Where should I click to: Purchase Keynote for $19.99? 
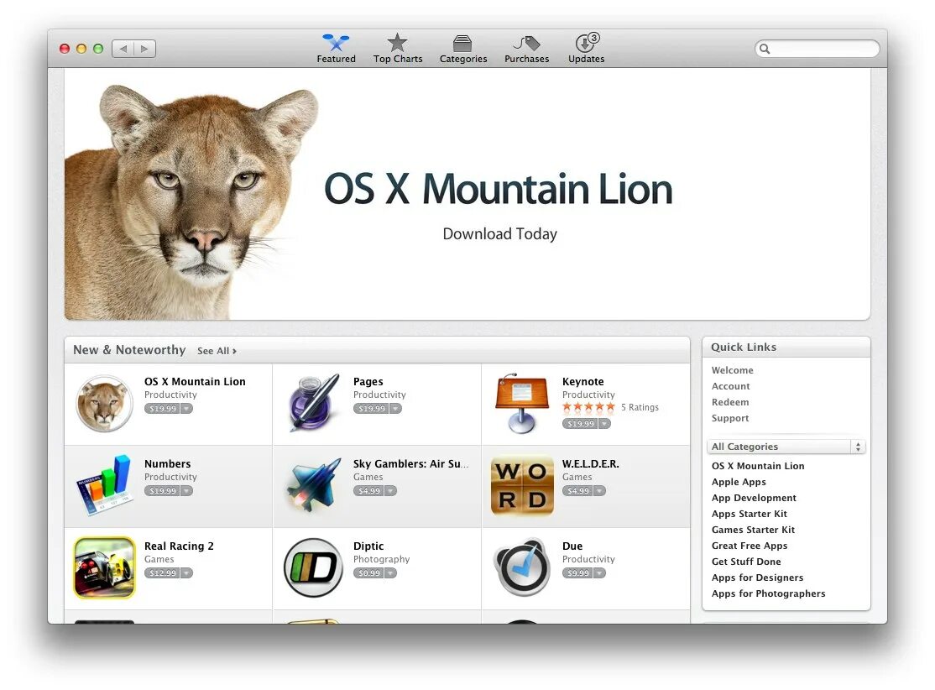pos(581,423)
